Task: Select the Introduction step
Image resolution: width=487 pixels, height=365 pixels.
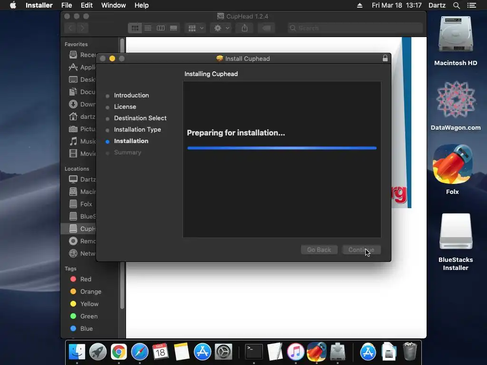Action: click(x=131, y=95)
